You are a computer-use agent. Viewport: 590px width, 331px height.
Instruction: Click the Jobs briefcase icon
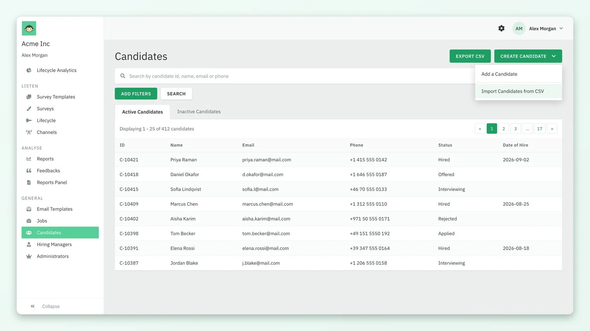29,221
